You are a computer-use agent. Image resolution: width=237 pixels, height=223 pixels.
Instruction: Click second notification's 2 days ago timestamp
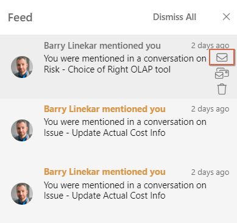(210, 109)
